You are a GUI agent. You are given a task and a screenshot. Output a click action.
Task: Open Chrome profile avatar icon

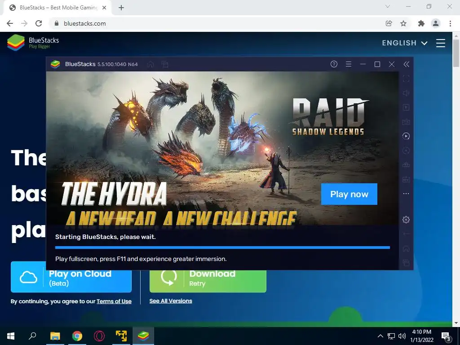(436, 23)
